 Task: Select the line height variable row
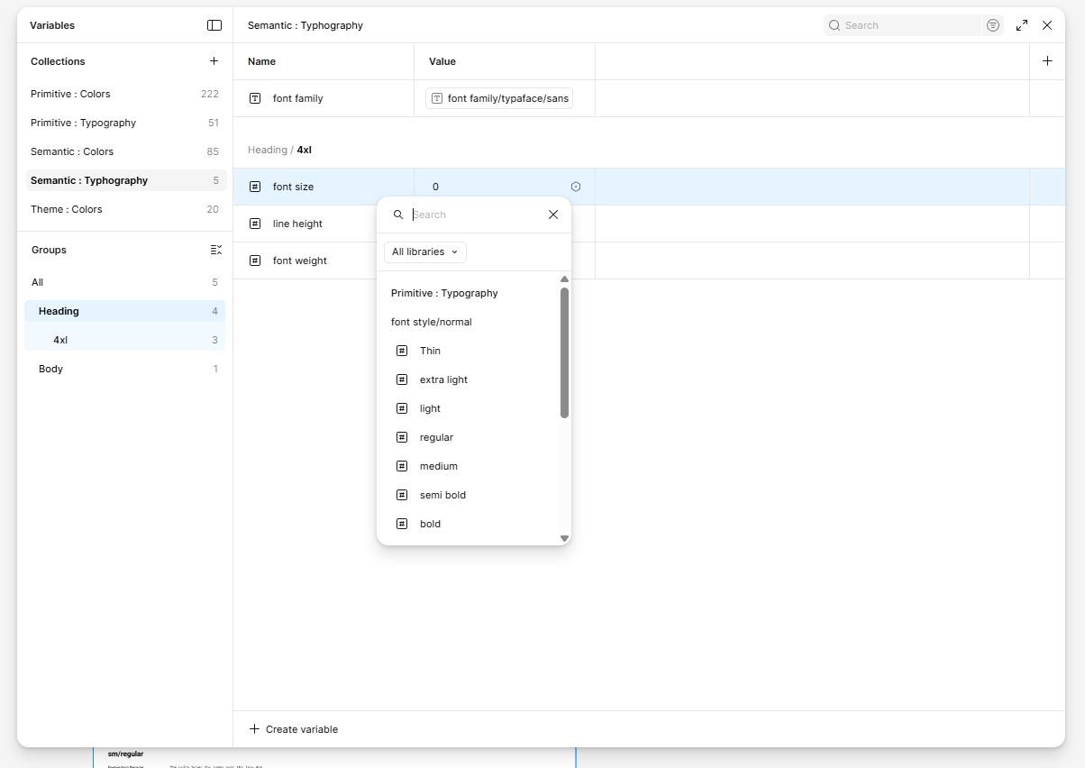(297, 224)
